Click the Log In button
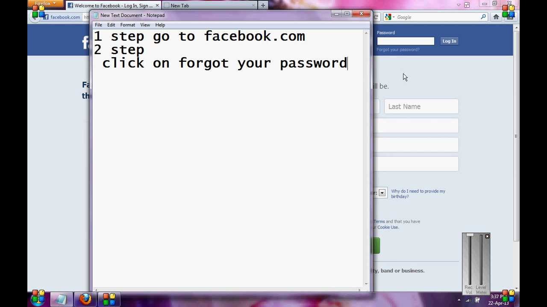 click(449, 41)
